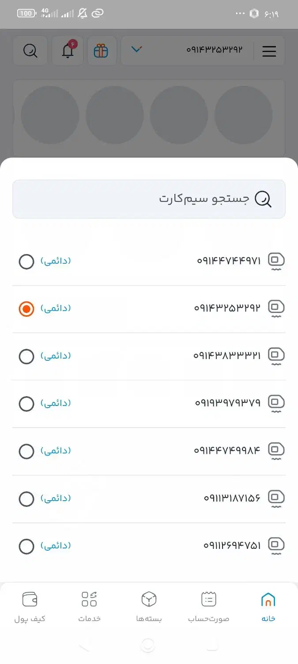298x664 pixels.
Task: Expand the phone number dropdown chevron
Action: (x=137, y=50)
